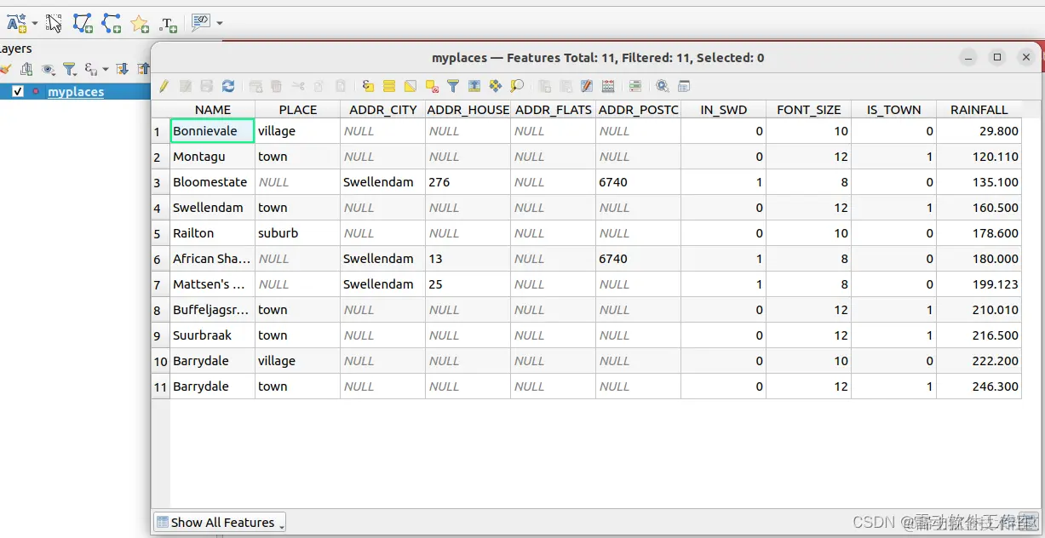
Task: Click the Reload table icon
Action: [228, 86]
